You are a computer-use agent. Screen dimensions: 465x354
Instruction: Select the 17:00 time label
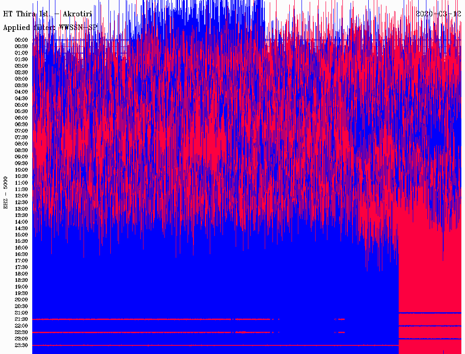pos(21,261)
